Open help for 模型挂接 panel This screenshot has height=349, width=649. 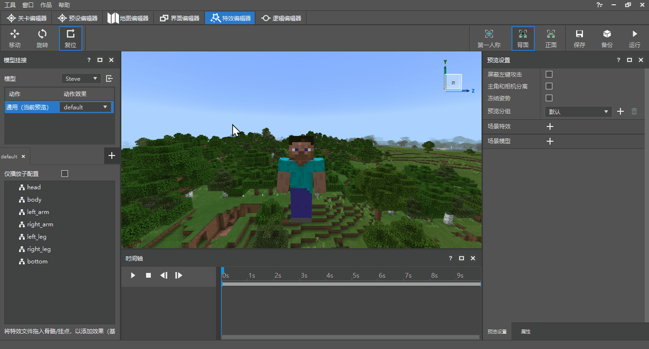pos(89,60)
